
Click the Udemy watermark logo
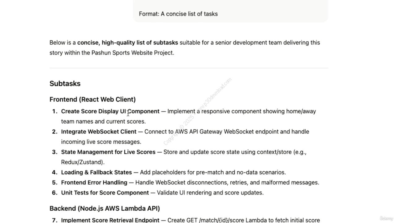386,218
